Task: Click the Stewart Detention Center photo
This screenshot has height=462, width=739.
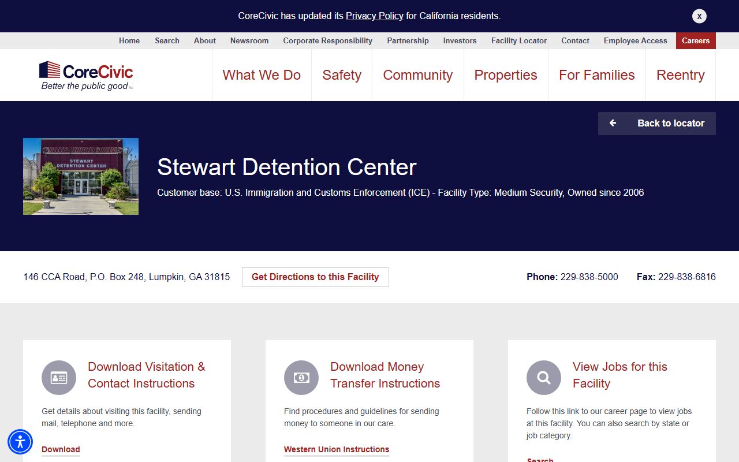Action: pos(81,176)
